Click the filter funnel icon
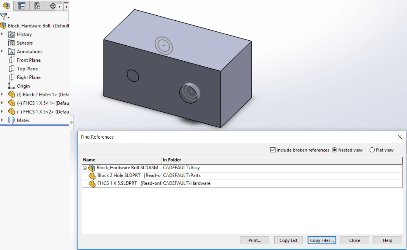The image size is (407, 250). [4, 17]
